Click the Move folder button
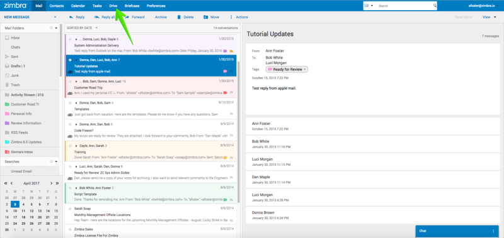Screen dimensions: 504x238 pyautogui.click(x=211, y=18)
